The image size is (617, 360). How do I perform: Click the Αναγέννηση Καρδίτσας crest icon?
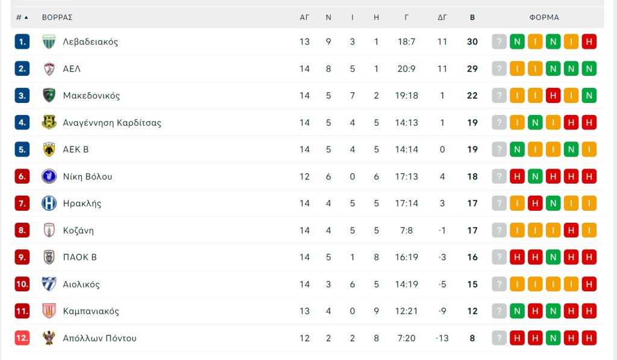(49, 122)
